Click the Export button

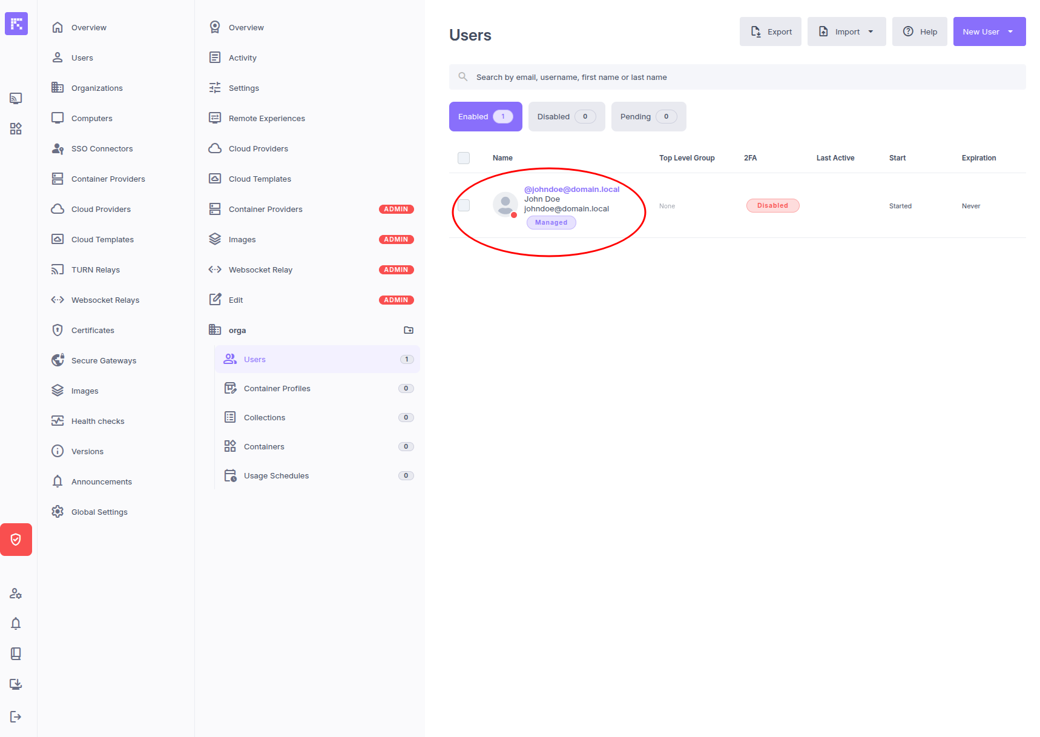[x=770, y=31]
